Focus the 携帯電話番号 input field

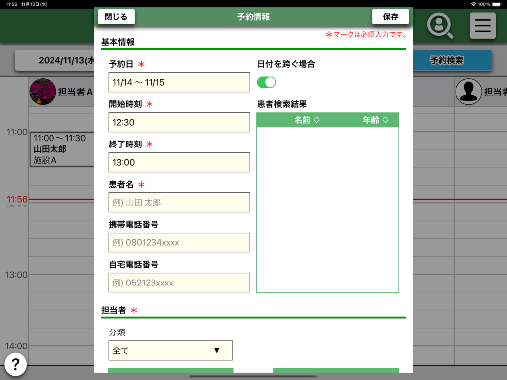179,242
